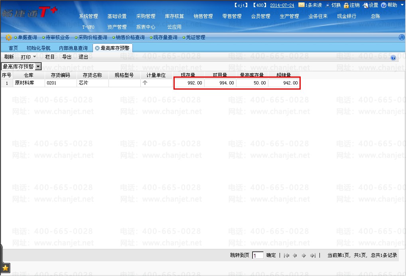This screenshot has height=276, width=406.
Task: Select cell value 992.00
Action: (x=188, y=83)
